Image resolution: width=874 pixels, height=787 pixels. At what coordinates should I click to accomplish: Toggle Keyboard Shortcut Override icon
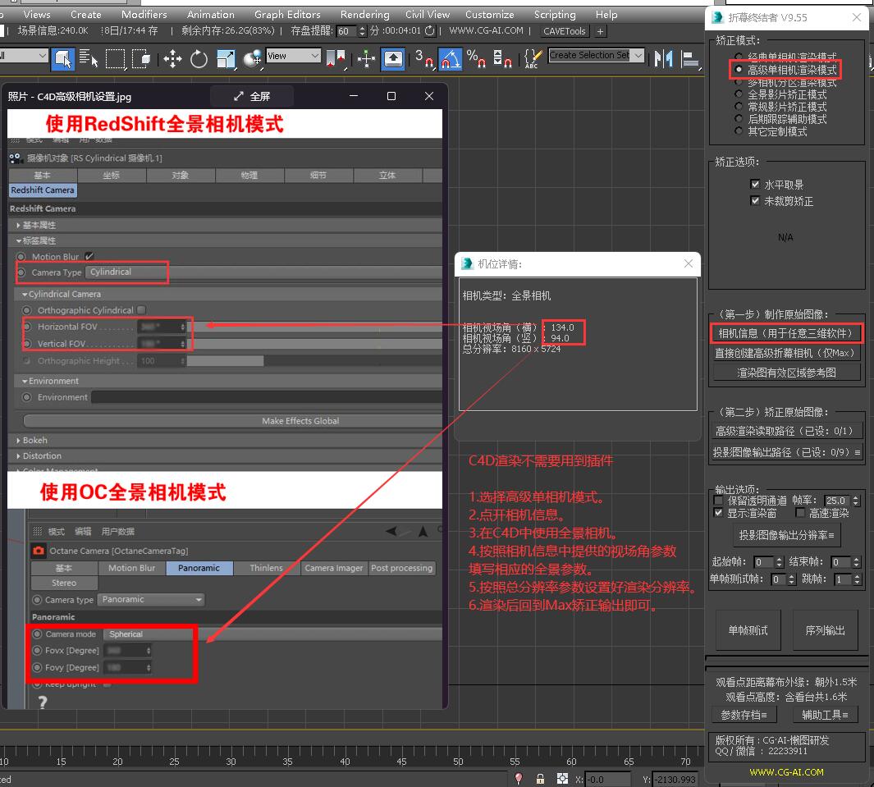[x=393, y=58]
